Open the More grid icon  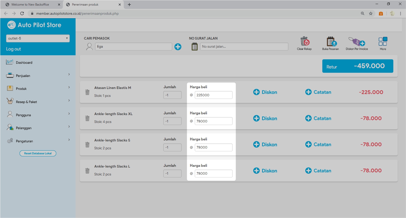(x=383, y=41)
